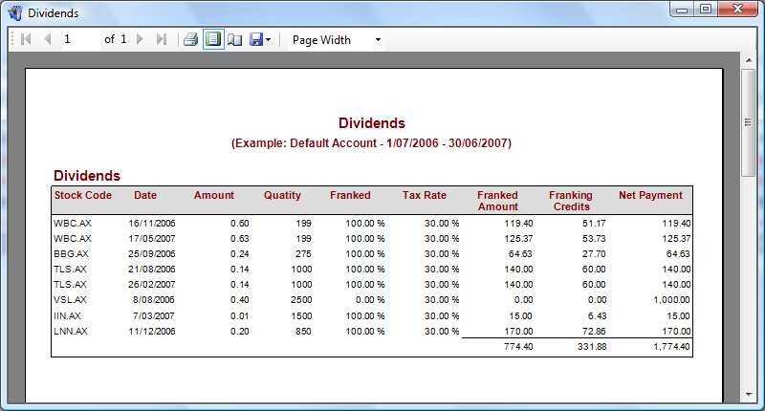Click the report title Dividends
The image size is (765, 411).
click(372, 123)
